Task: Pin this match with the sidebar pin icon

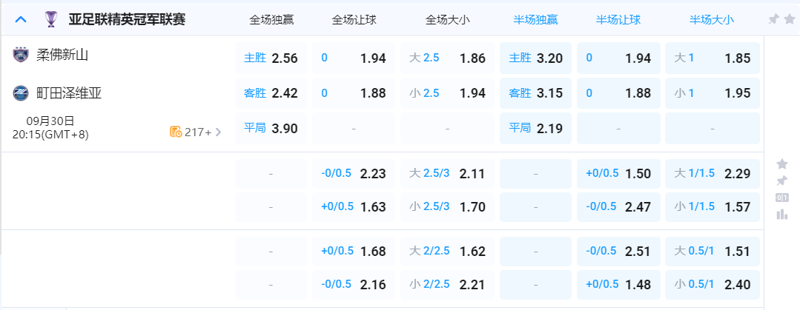Action: point(781,181)
